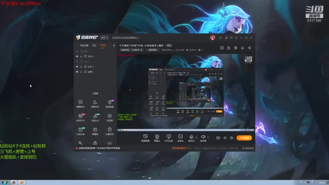Open the message icon next to the avatar

220,38
